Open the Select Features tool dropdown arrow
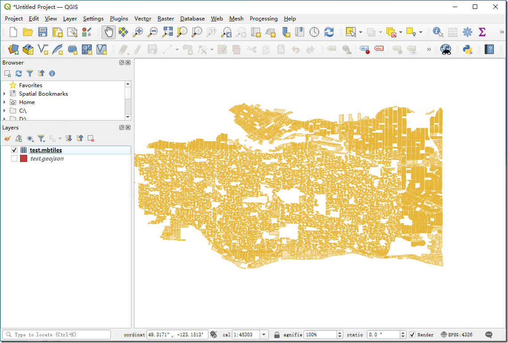The height and width of the screenshot is (343, 508). (x=360, y=32)
